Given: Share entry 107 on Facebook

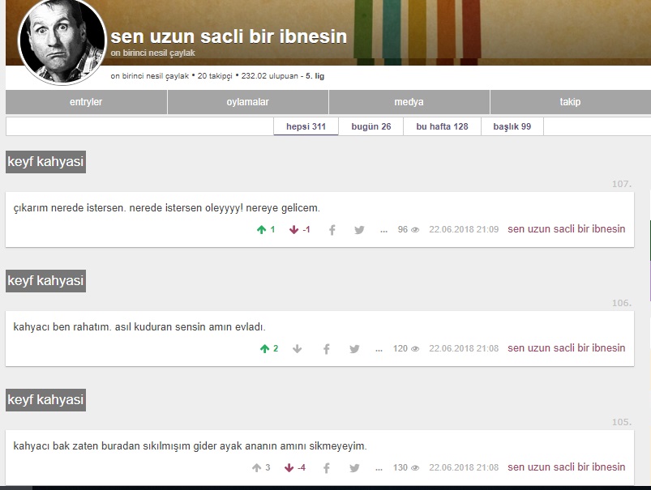Looking at the screenshot, I should (332, 230).
